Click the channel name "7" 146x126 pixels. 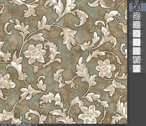click(142, 59)
